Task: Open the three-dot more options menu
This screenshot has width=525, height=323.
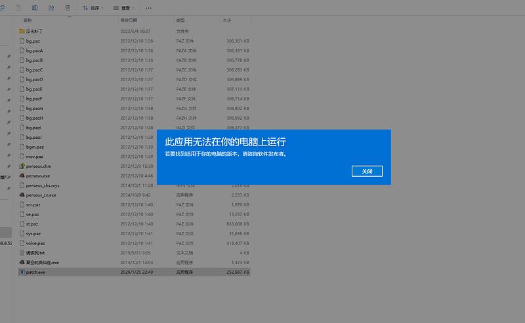Action: pos(148,8)
